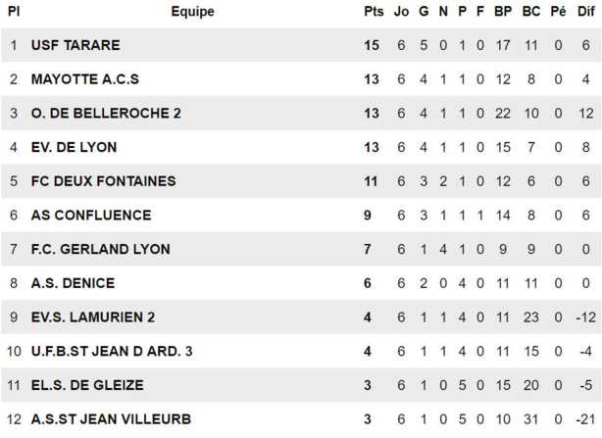Click the USF TARARE team name
This screenshot has width=602, height=438.
(x=75, y=45)
